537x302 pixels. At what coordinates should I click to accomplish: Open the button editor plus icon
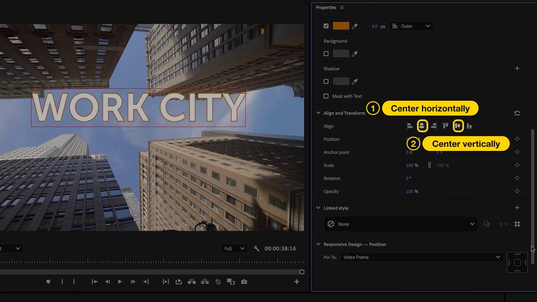click(297, 282)
